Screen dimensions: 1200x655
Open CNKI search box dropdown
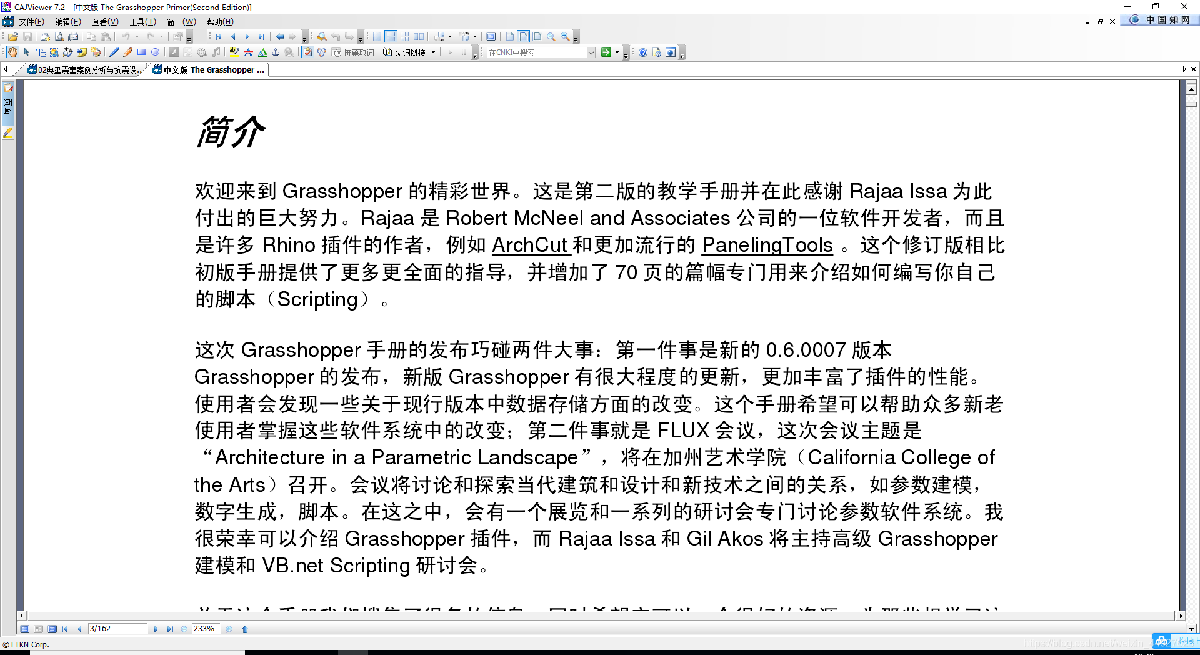tap(591, 52)
